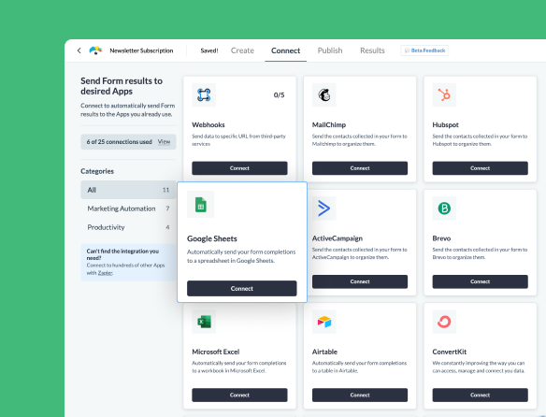Screen dimensions: 546x417
Task: Click the back arrow icon
Action: (x=79, y=50)
